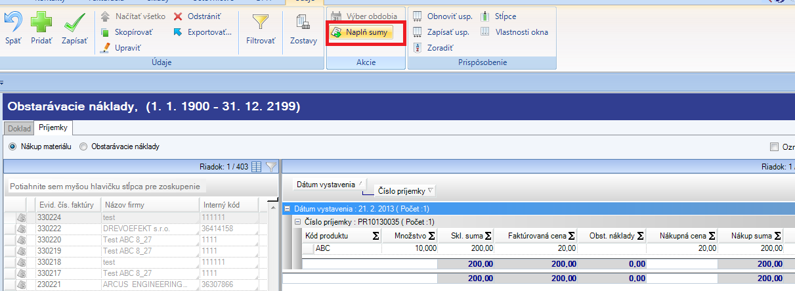Switch to the Príjemky tab

(53, 127)
